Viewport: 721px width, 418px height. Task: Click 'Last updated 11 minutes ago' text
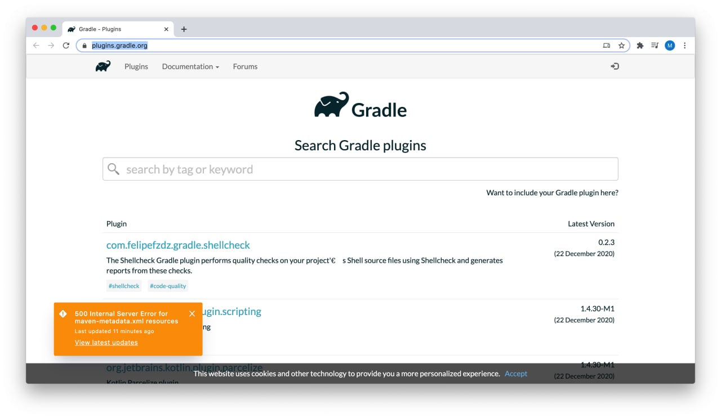[x=114, y=331]
